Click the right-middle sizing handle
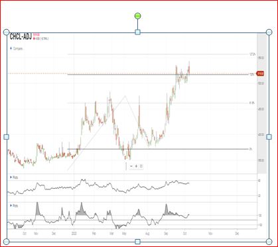 [x=269, y=137]
